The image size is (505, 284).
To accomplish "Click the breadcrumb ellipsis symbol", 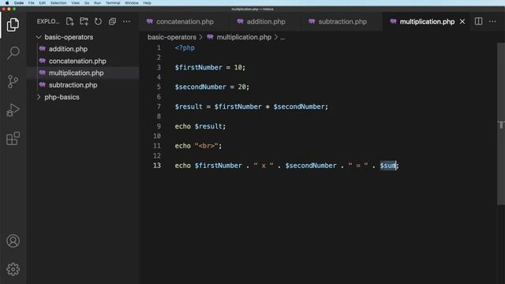I will (282, 37).
